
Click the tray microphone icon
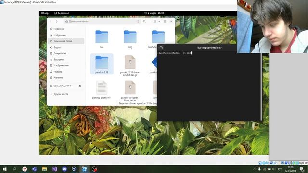point(259,169)
